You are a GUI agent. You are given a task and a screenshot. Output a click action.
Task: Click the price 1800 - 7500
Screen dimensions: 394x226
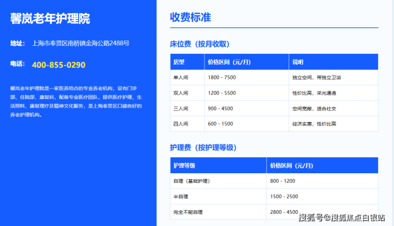pyautogui.click(x=222, y=77)
